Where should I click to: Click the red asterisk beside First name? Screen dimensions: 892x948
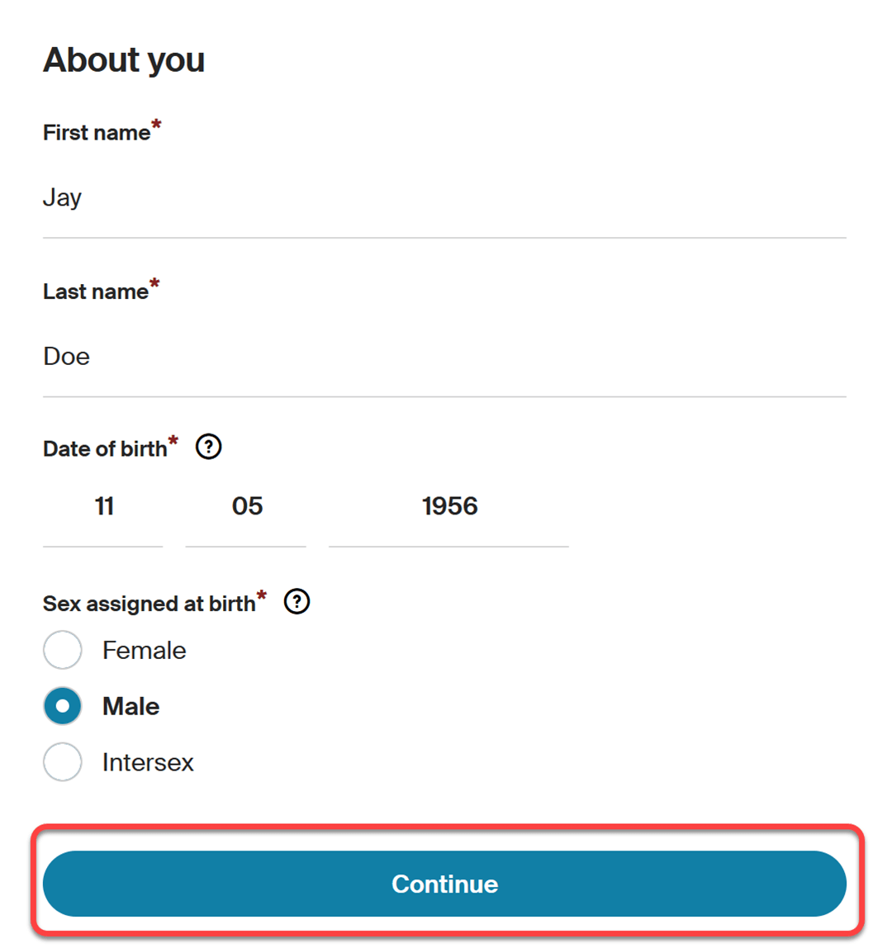pyautogui.click(x=157, y=125)
